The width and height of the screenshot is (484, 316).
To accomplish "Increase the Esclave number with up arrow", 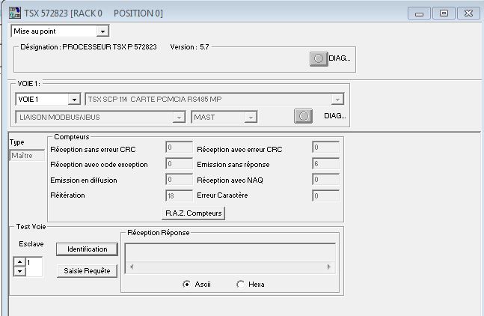I will (x=19, y=261).
